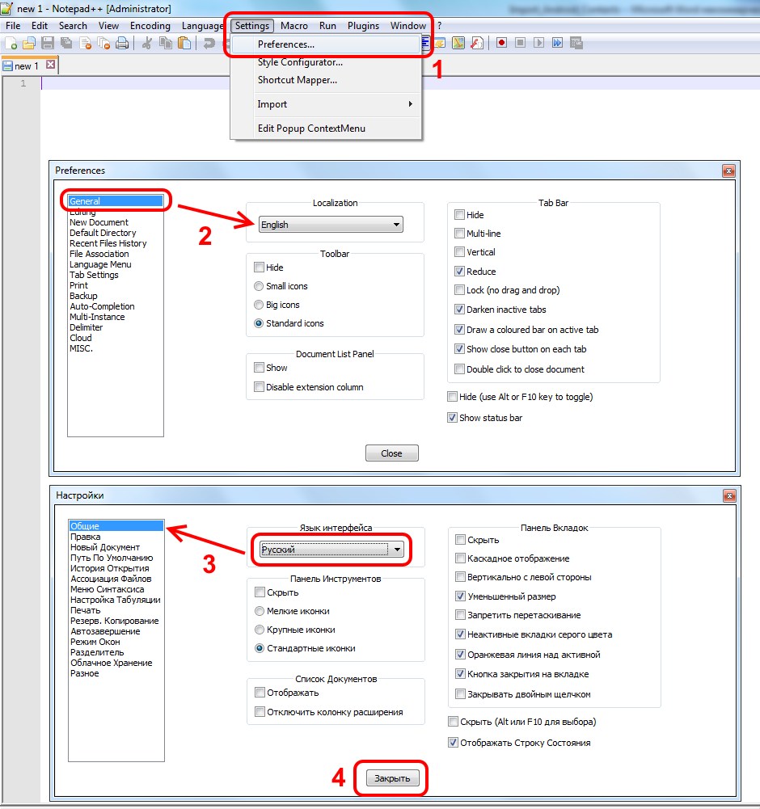Click the Open file toolbar icon

pos(29,44)
